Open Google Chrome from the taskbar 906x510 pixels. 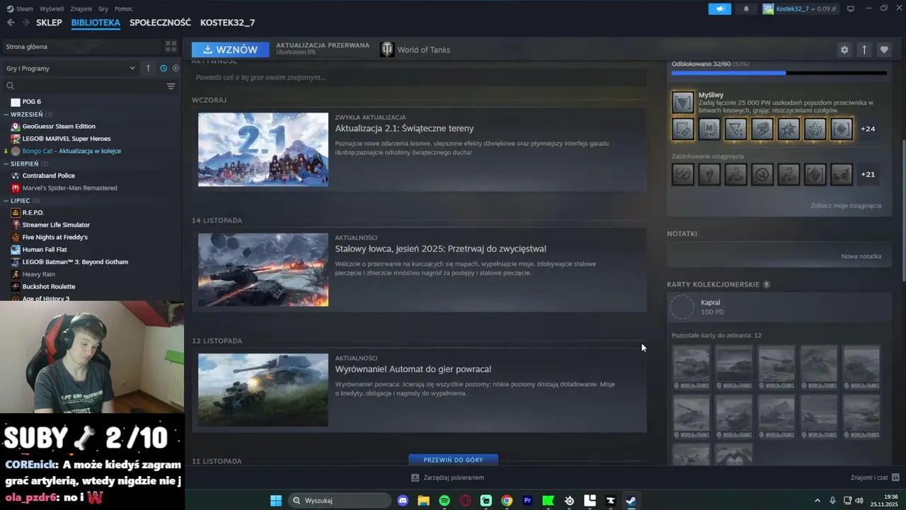coord(507,501)
